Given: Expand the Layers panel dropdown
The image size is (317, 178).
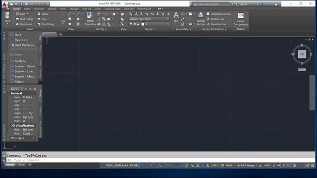Looking at the screenshot, I should point(150,29).
